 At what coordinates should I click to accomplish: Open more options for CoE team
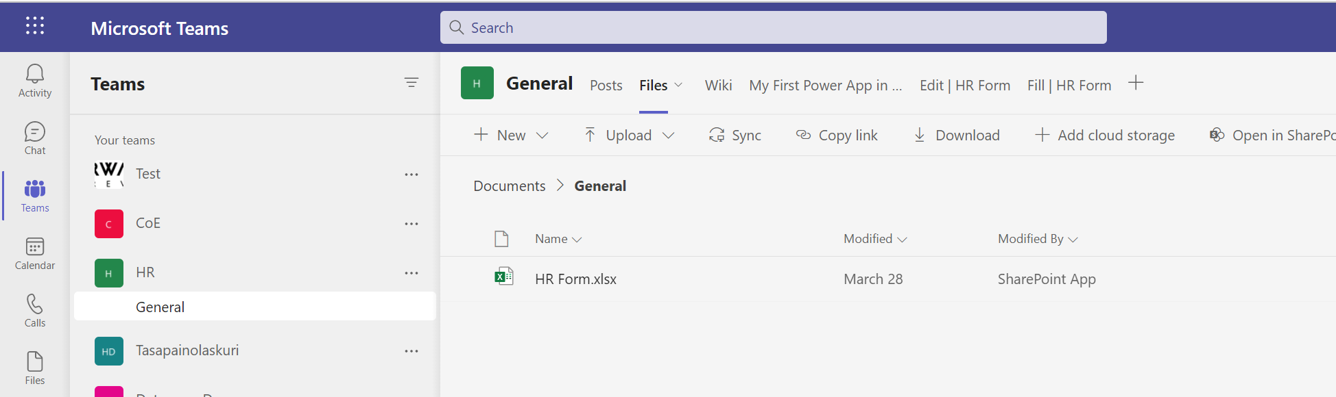(411, 224)
